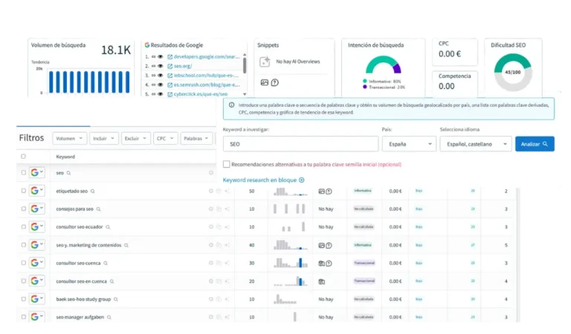Viewport: 571px width, 334px height.
Task: Check the 'Recomendaciones alternativas' checkbox
Action: pos(227,164)
